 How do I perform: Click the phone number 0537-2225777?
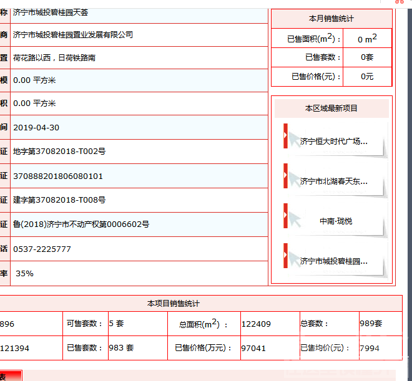point(42,249)
